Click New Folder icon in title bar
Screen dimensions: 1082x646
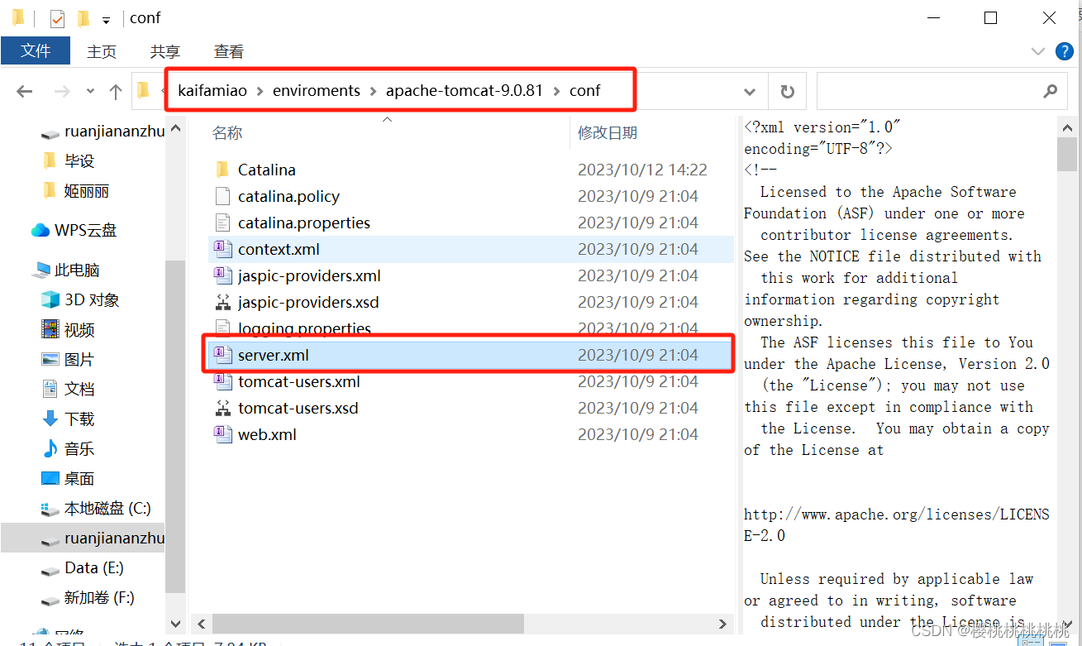click(83, 18)
